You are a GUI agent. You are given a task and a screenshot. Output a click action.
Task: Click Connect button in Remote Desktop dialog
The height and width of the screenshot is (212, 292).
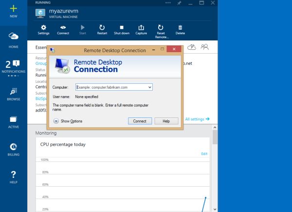(x=140, y=121)
